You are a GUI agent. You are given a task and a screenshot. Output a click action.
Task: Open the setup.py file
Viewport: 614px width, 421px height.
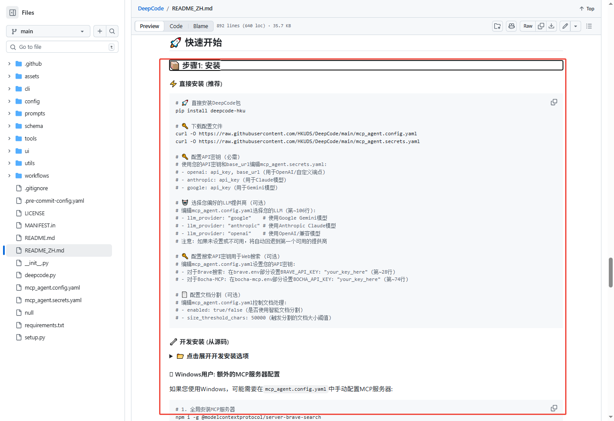coord(35,337)
